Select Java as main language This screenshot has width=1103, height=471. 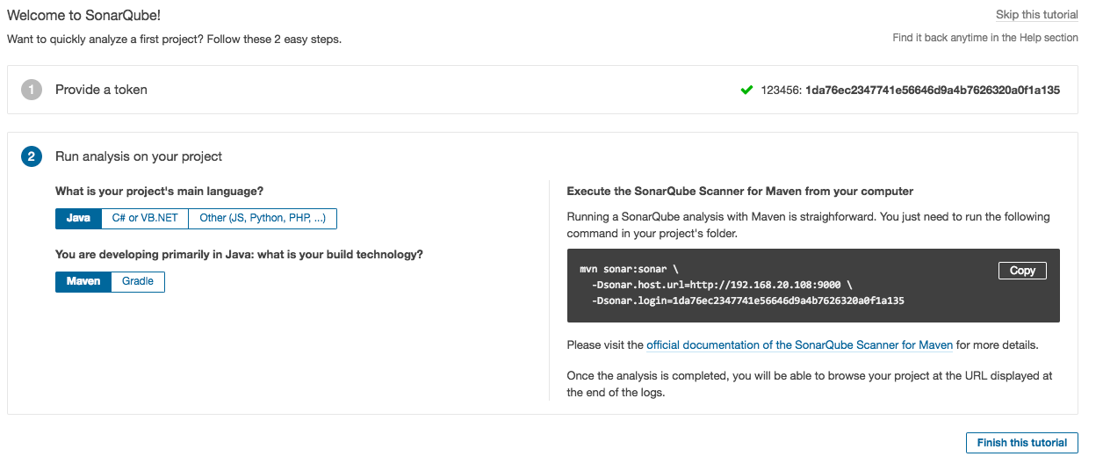click(78, 218)
